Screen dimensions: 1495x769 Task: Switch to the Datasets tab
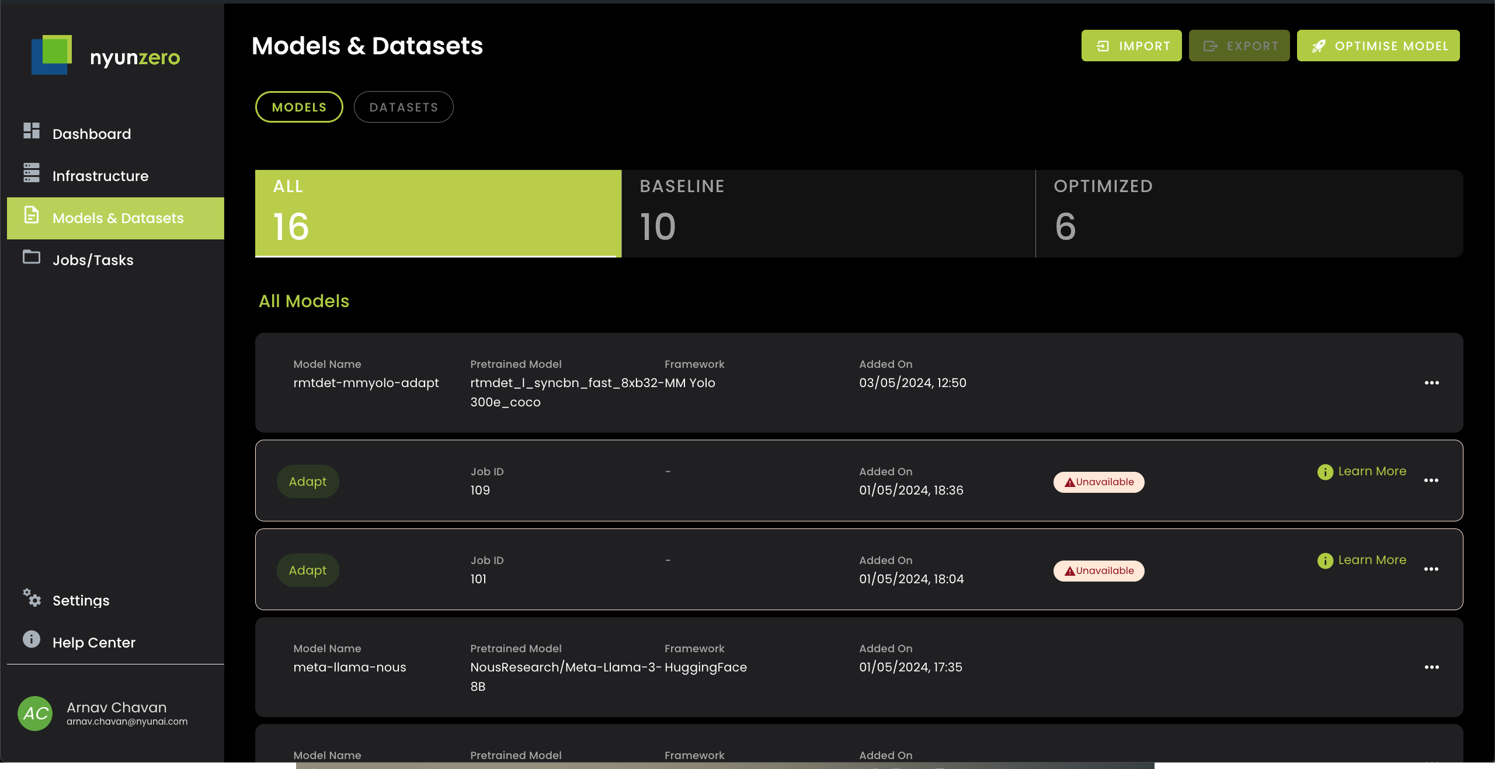[404, 107]
